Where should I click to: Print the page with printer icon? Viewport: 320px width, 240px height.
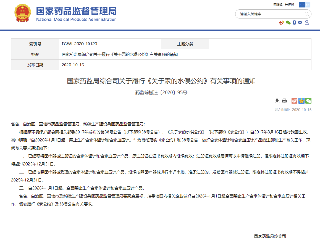[284, 101]
